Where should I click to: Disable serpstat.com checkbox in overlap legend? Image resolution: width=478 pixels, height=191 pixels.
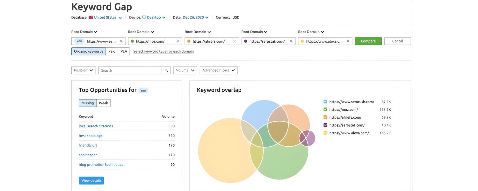pyautogui.click(x=325, y=125)
